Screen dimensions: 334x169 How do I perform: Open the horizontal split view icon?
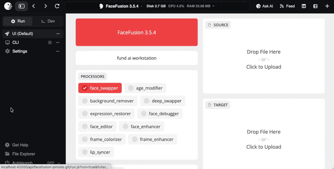[x=315, y=6]
